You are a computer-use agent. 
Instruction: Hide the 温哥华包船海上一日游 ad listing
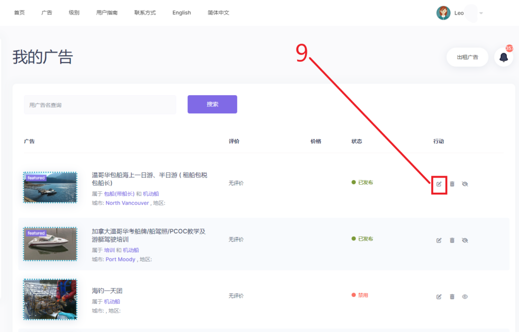click(x=465, y=184)
